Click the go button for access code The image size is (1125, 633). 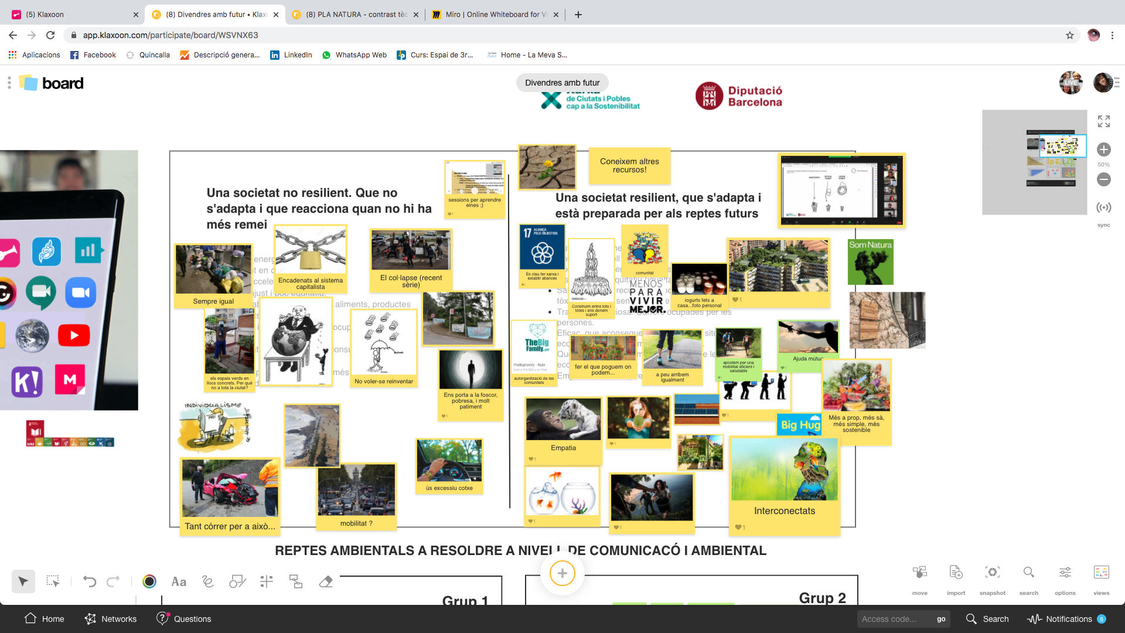(941, 619)
